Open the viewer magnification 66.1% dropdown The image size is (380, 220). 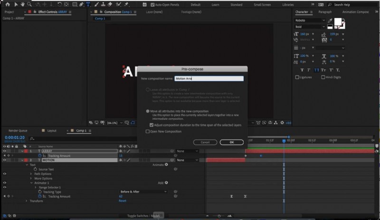click(114, 123)
